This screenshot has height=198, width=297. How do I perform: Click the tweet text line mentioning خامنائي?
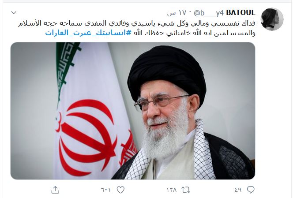coord(195,33)
